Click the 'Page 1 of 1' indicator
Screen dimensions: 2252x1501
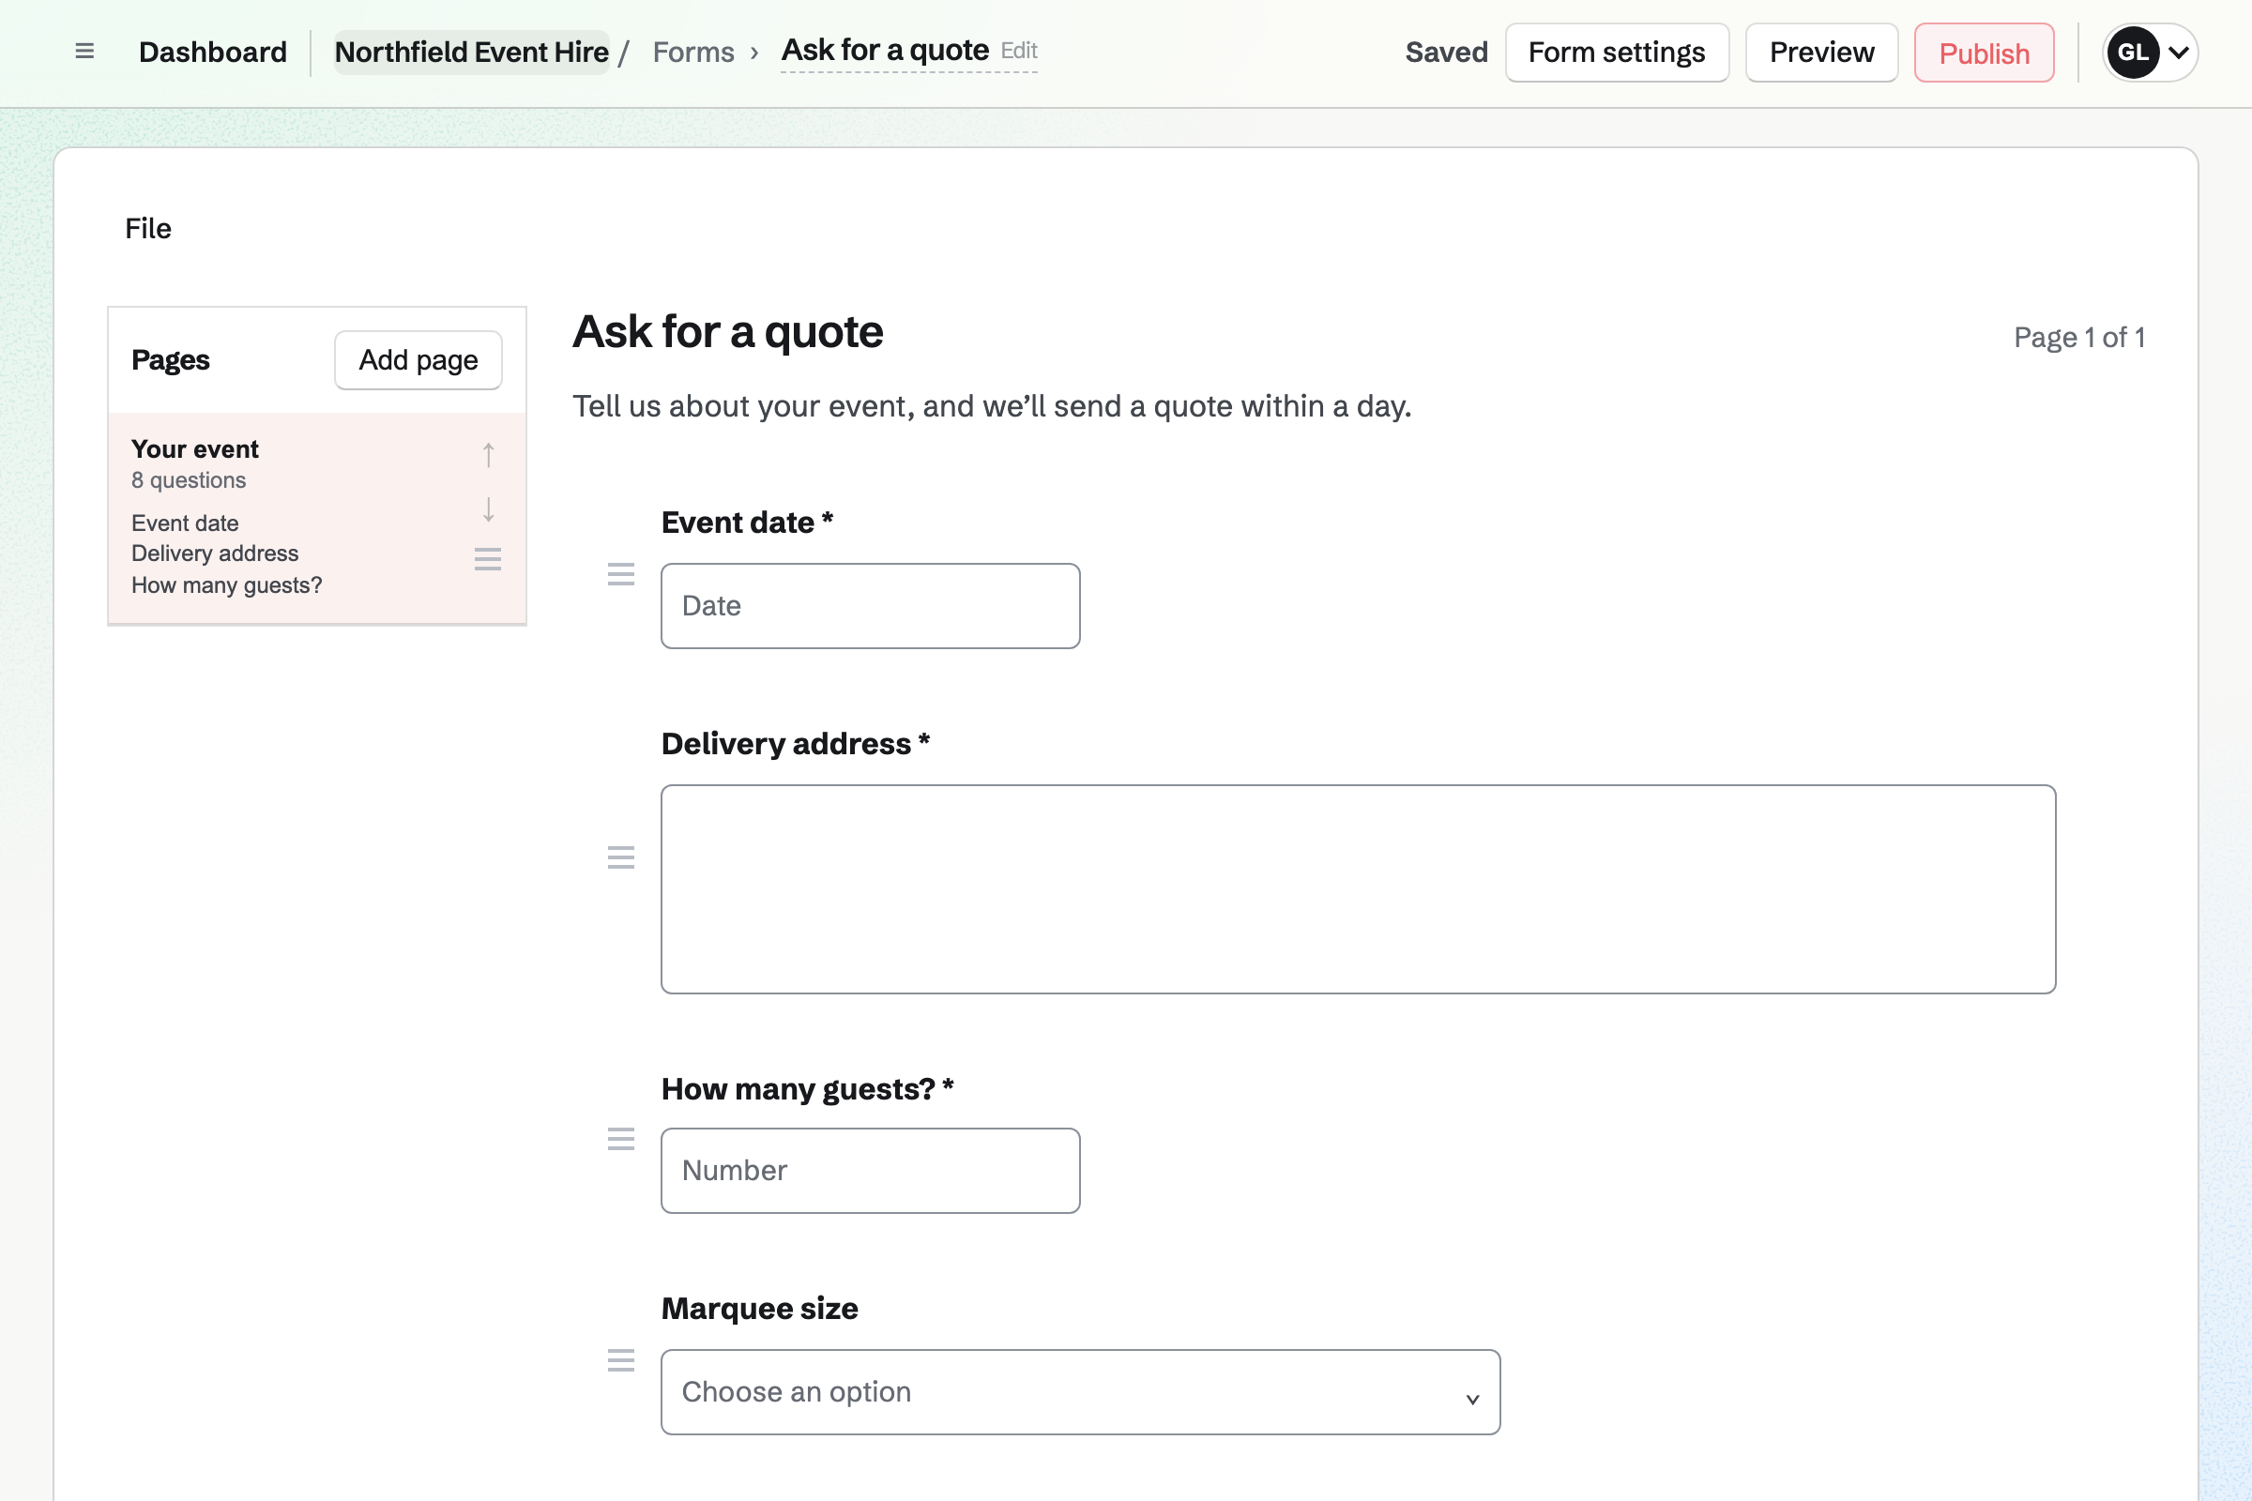point(2078,337)
